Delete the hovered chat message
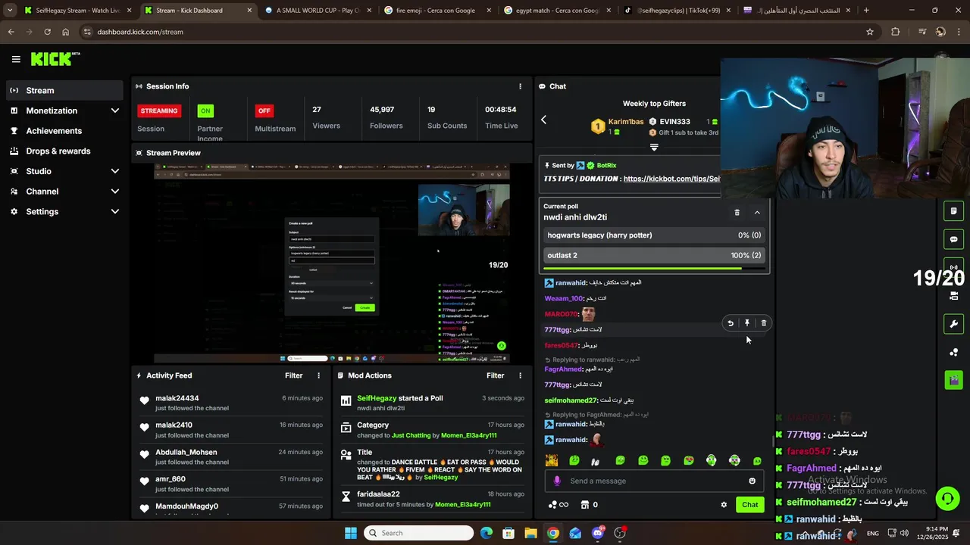This screenshot has width=970, height=545. tap(763, 323)
